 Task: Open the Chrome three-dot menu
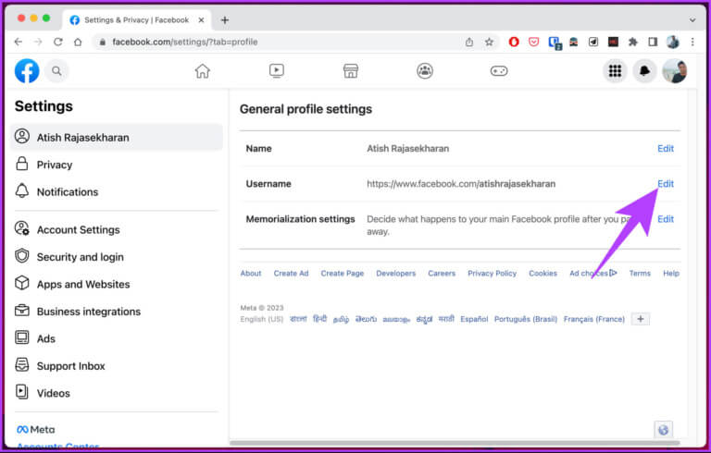(x=692, y=43)
